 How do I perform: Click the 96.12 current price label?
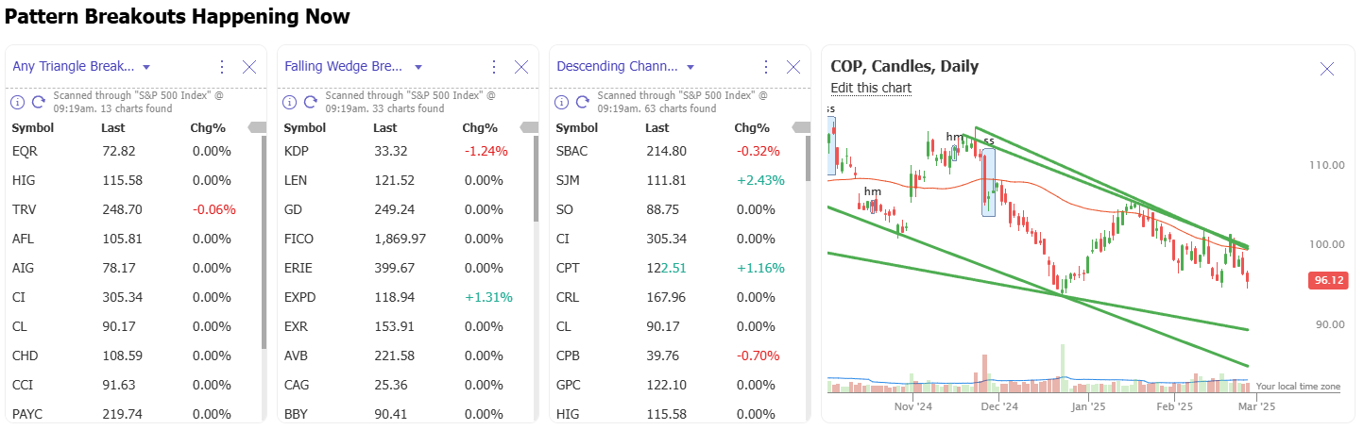[1327, 280]
